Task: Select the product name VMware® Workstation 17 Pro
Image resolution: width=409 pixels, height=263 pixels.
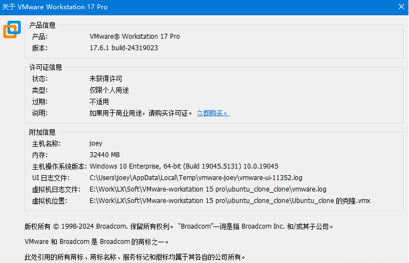Action: (135, 37)
